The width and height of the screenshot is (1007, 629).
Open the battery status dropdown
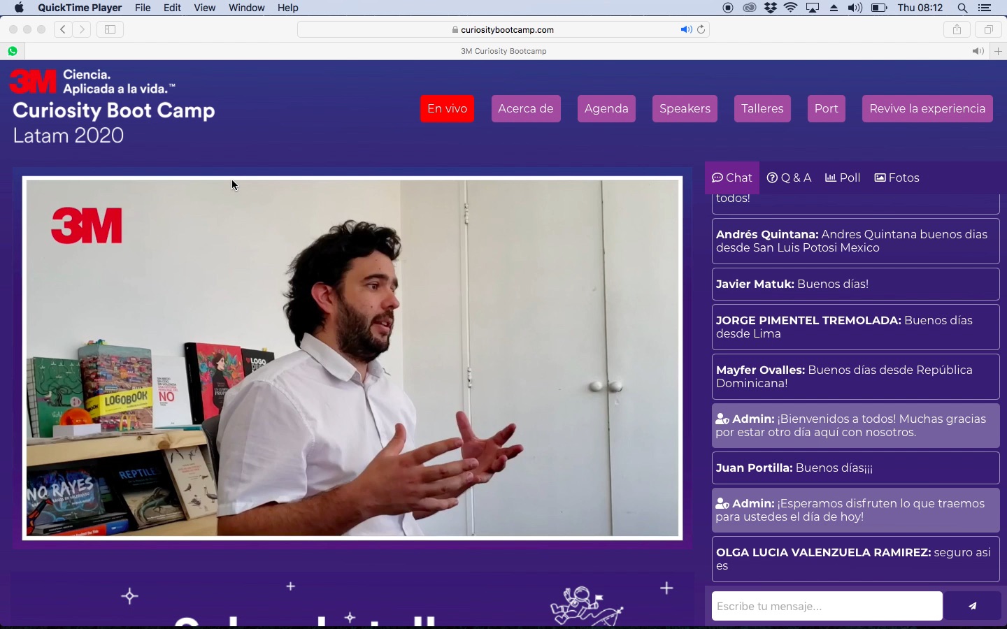(879, 8)
